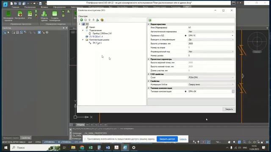
Task: Click the Print icon in quick access bar
Action: coord(40,3)
